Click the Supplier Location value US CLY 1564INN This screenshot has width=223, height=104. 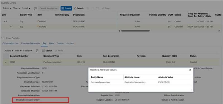click(x=122, y=100)
